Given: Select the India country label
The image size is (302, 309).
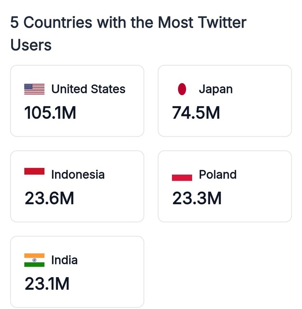Looking at the screenshot, I should click(64, 260).
